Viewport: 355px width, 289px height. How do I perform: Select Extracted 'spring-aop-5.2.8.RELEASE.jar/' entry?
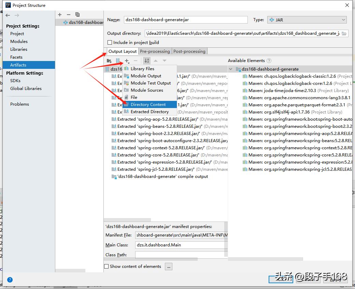169,119
